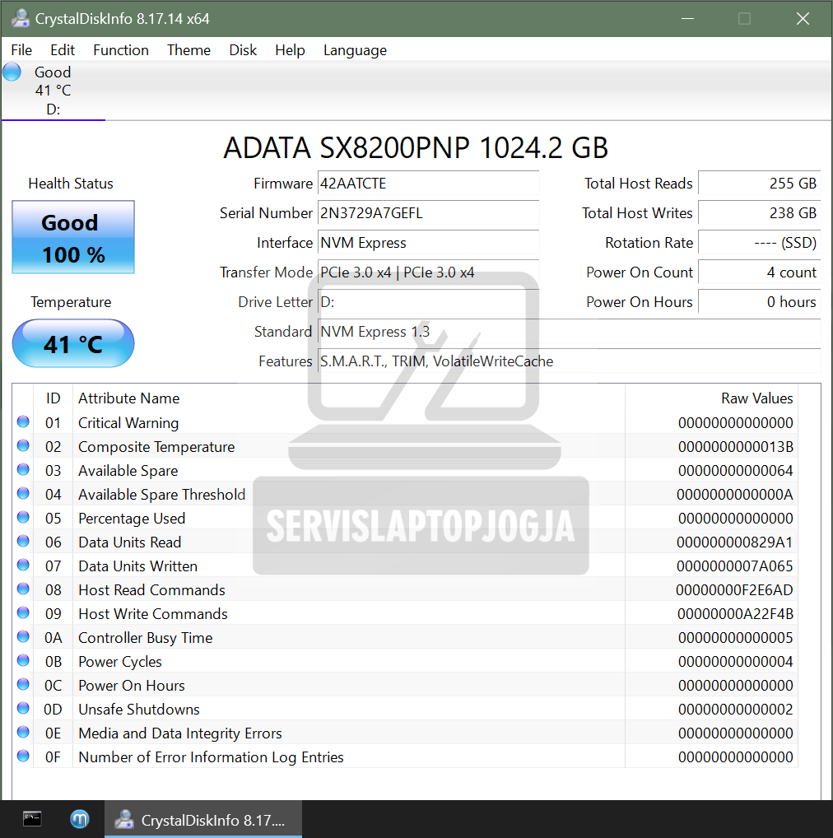Minimize the CrystalDiskInfo window
Viewport: 833px width, 838px height.
pyautogui.click(x=687, y=19)
